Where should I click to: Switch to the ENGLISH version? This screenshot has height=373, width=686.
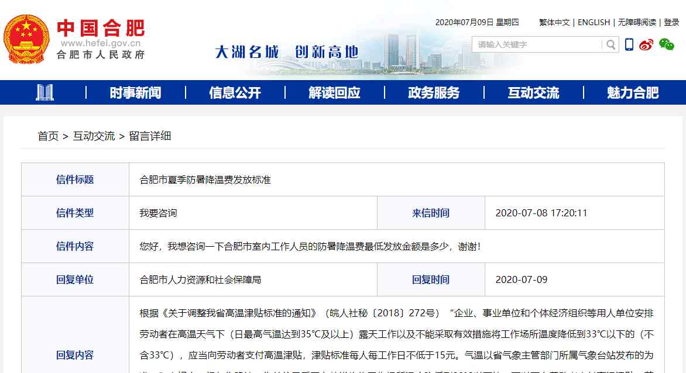[594, 22]
